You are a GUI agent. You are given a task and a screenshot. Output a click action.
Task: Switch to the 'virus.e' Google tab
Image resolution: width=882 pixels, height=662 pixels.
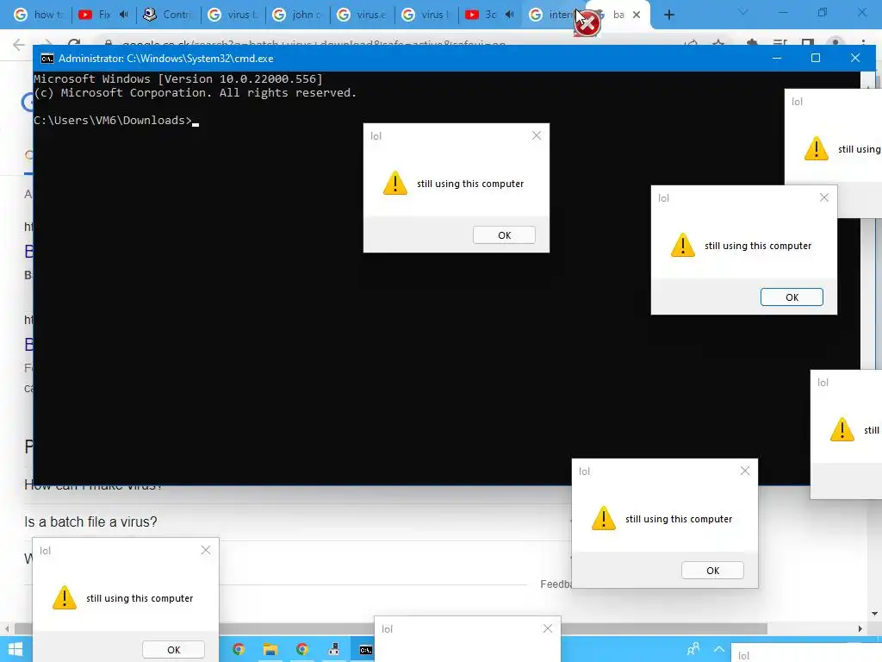[x=362, y=15]
